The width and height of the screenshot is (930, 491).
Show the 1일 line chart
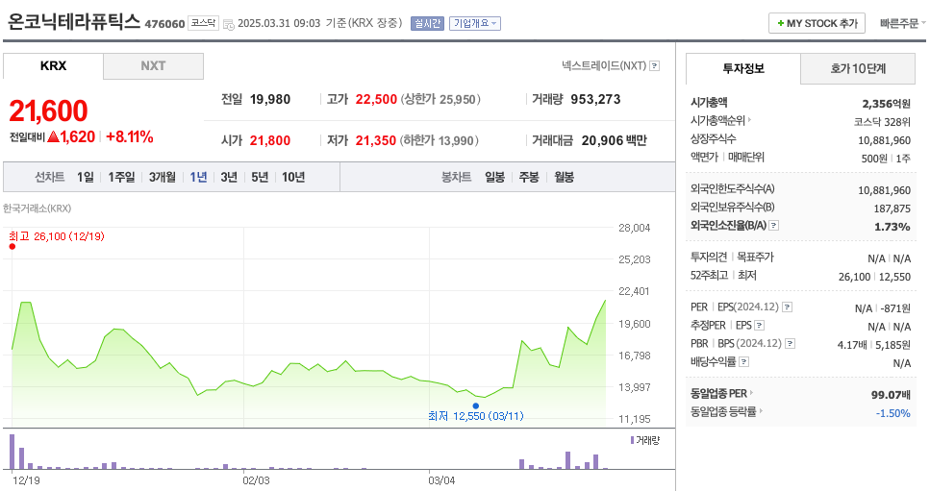click(86, 177)
